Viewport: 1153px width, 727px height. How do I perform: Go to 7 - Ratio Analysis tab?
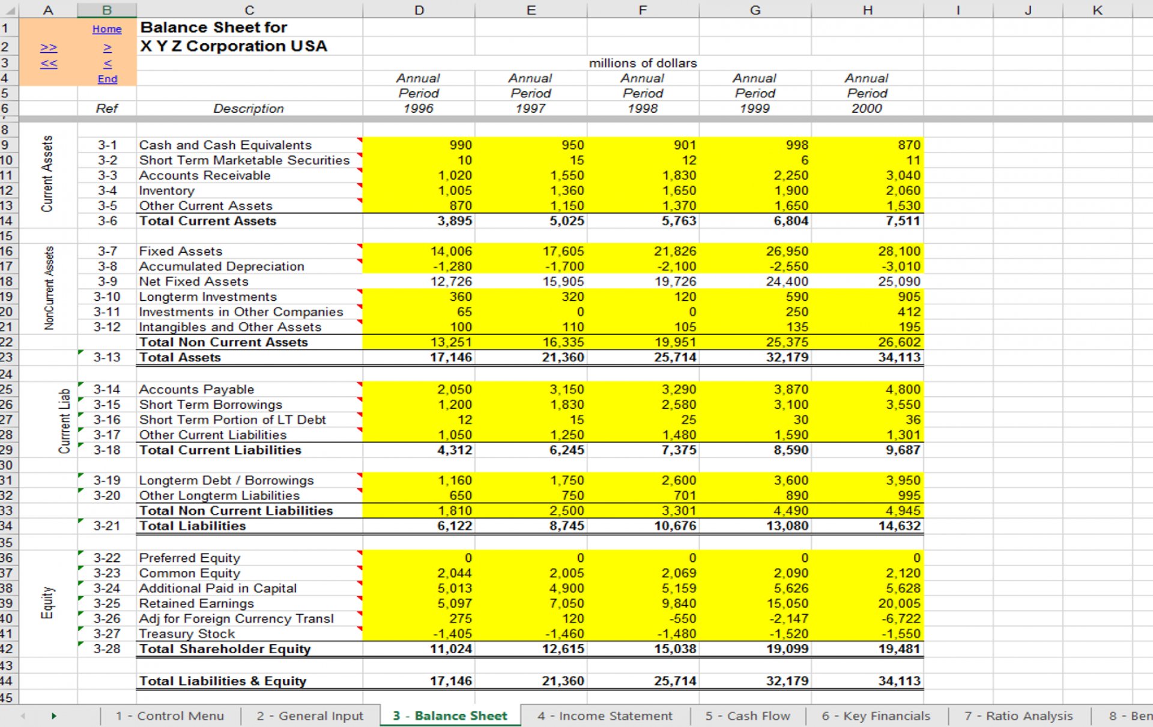point(1018,716)
